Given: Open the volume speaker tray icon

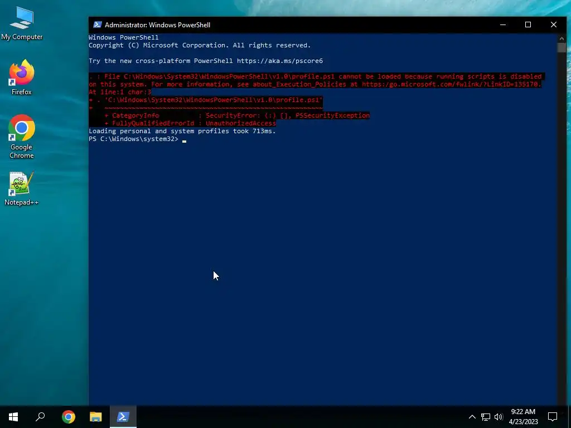Looking at the screenshot, I should tap(499, 417).
